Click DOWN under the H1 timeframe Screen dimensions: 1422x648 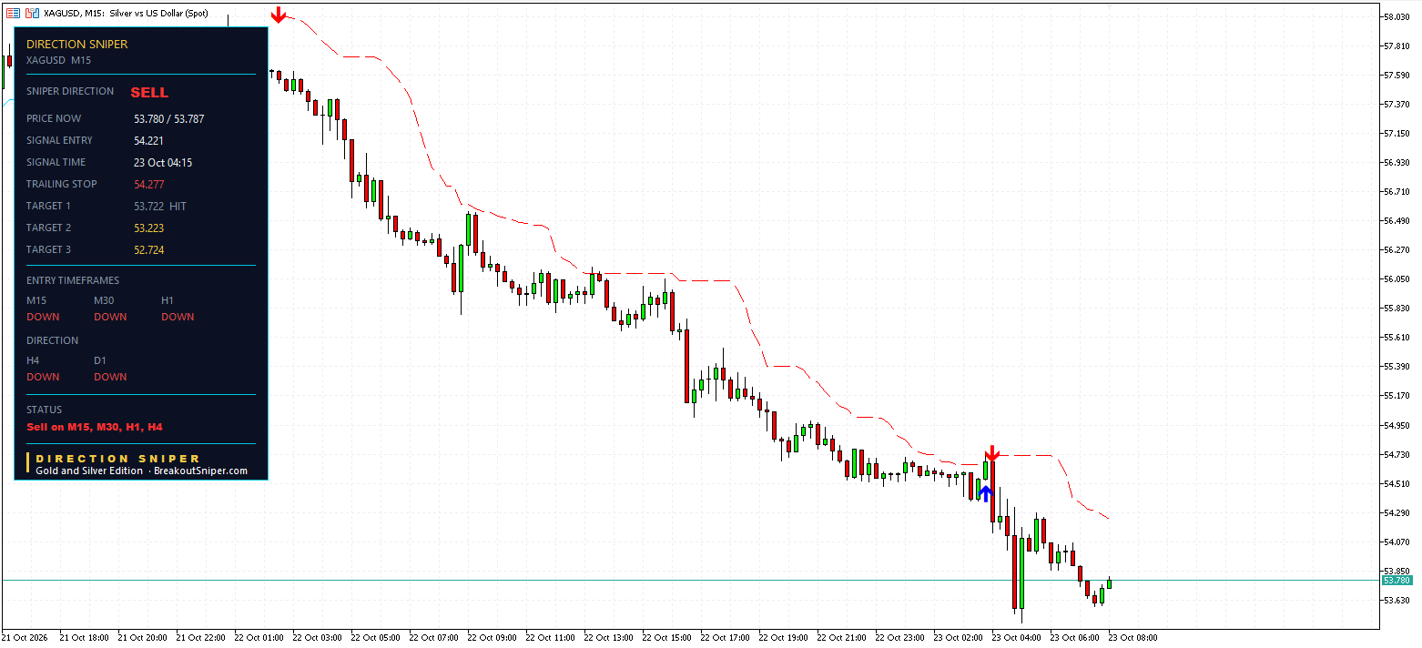coord(178,317)
